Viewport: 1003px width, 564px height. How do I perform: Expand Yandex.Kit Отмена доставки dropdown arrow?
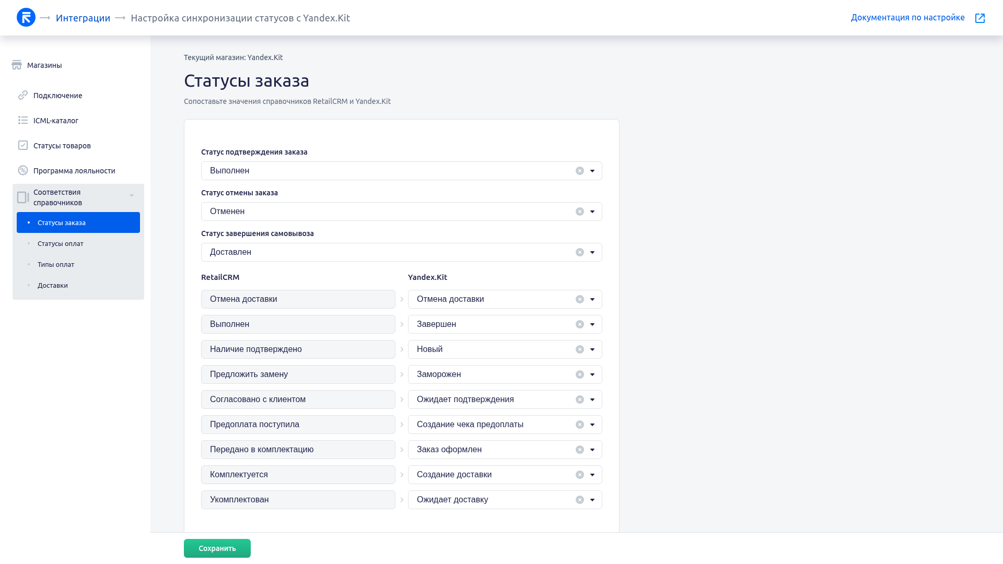[x=592, y=299]
